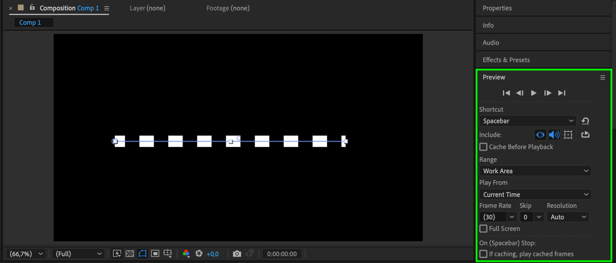Take a snapshot with the camera icon

pyautogui.click(x=237, y=254)
